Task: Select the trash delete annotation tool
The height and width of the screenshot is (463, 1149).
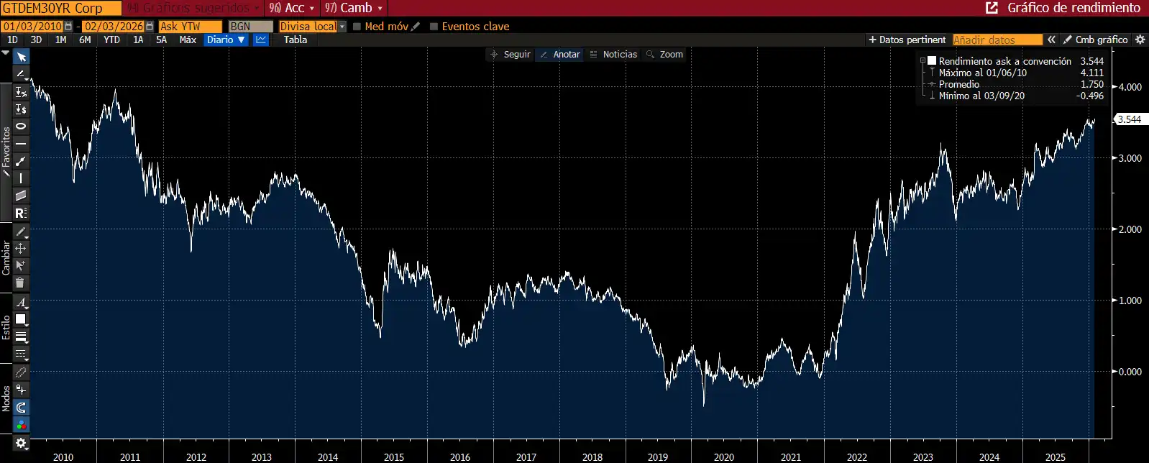Action: [21, 283]
